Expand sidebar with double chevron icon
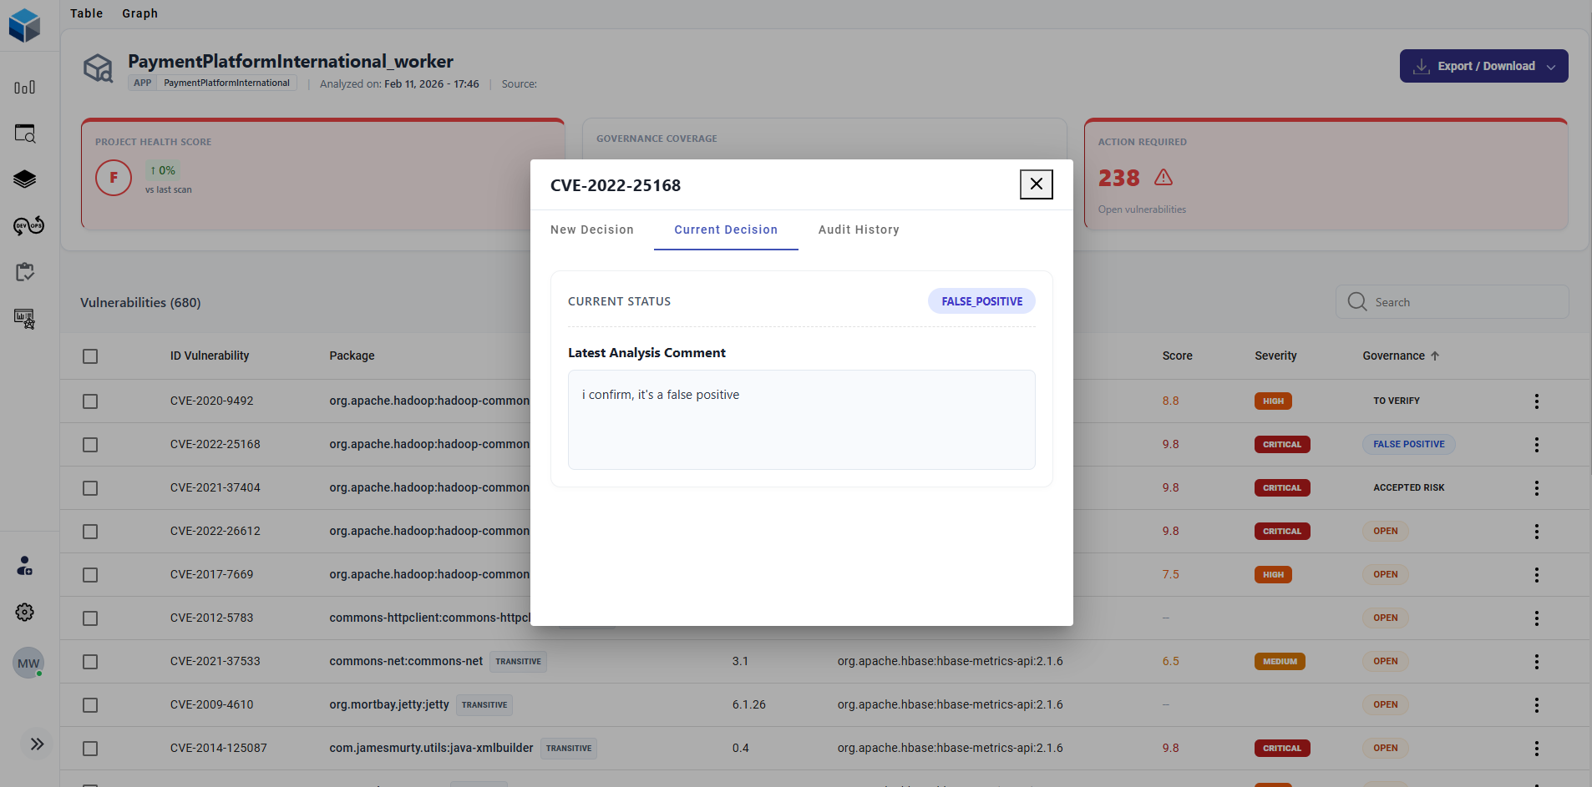Screen dimensions: 1592x787 pyautogui.click(x=37, y=744)
